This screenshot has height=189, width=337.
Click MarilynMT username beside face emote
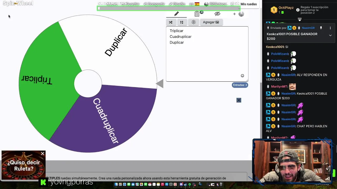[279, 87]
